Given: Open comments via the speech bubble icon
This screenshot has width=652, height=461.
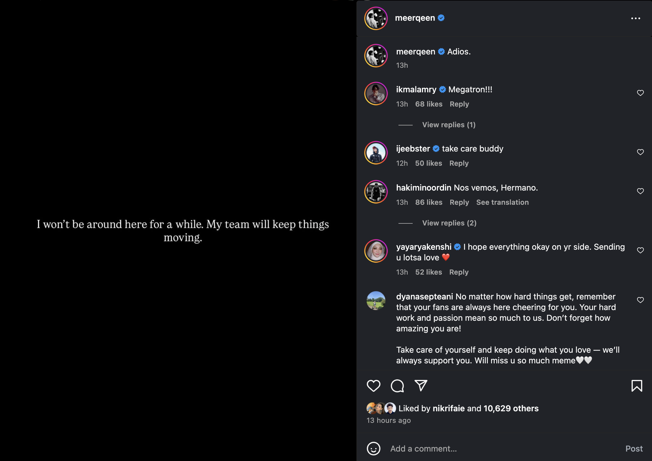Looking at the screenshot, I should point(397,386).
